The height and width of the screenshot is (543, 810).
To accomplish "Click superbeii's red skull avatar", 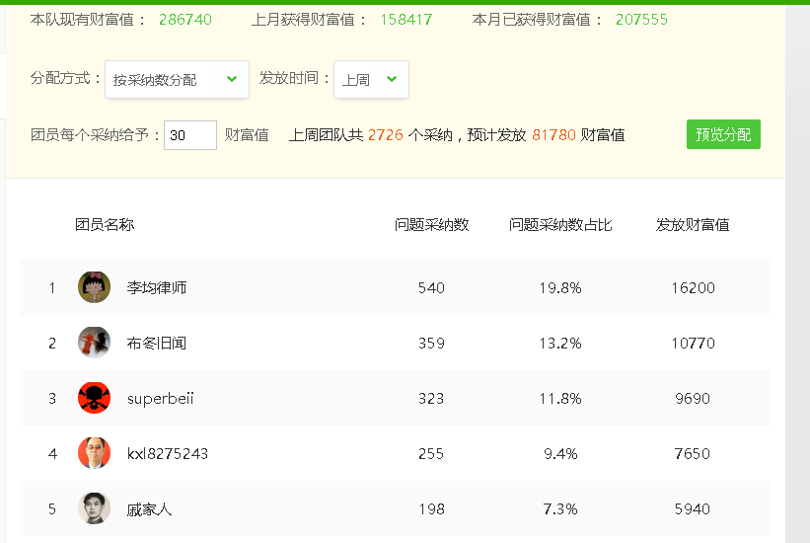I will coord(94,398).
